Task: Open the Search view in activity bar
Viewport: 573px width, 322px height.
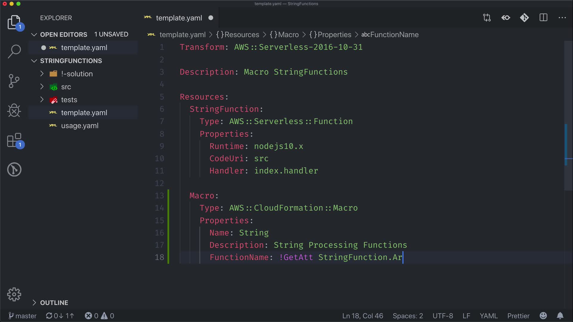Action: pyautogui.click(x=14, y=51)
